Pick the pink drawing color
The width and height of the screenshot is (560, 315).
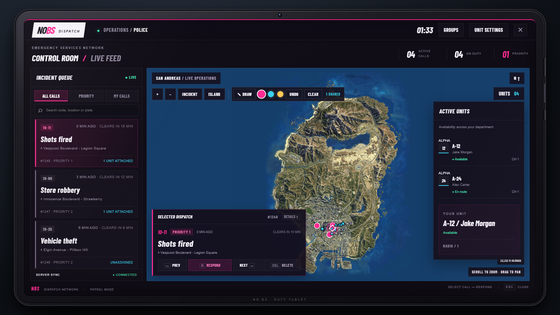pyautogui.click(x=261, y=94)
